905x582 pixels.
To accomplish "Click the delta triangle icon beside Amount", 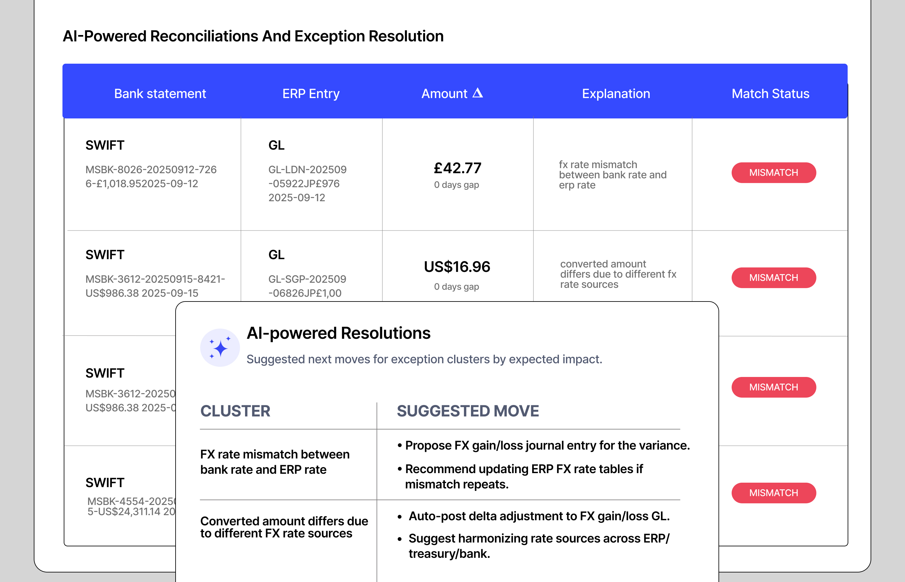I will click(478, 93).
